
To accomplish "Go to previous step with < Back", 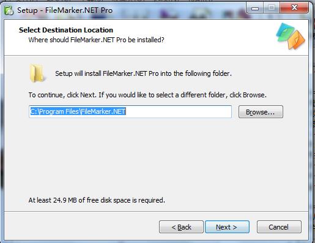I will (181, 226).
